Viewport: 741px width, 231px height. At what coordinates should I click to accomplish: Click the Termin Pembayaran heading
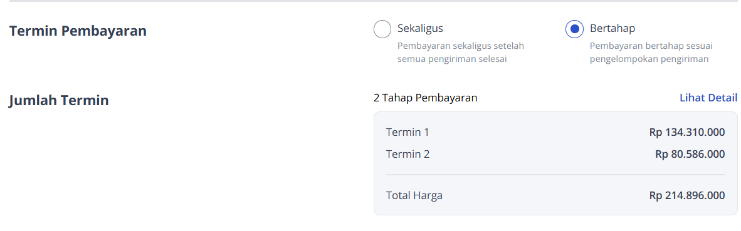pos(78,31)
